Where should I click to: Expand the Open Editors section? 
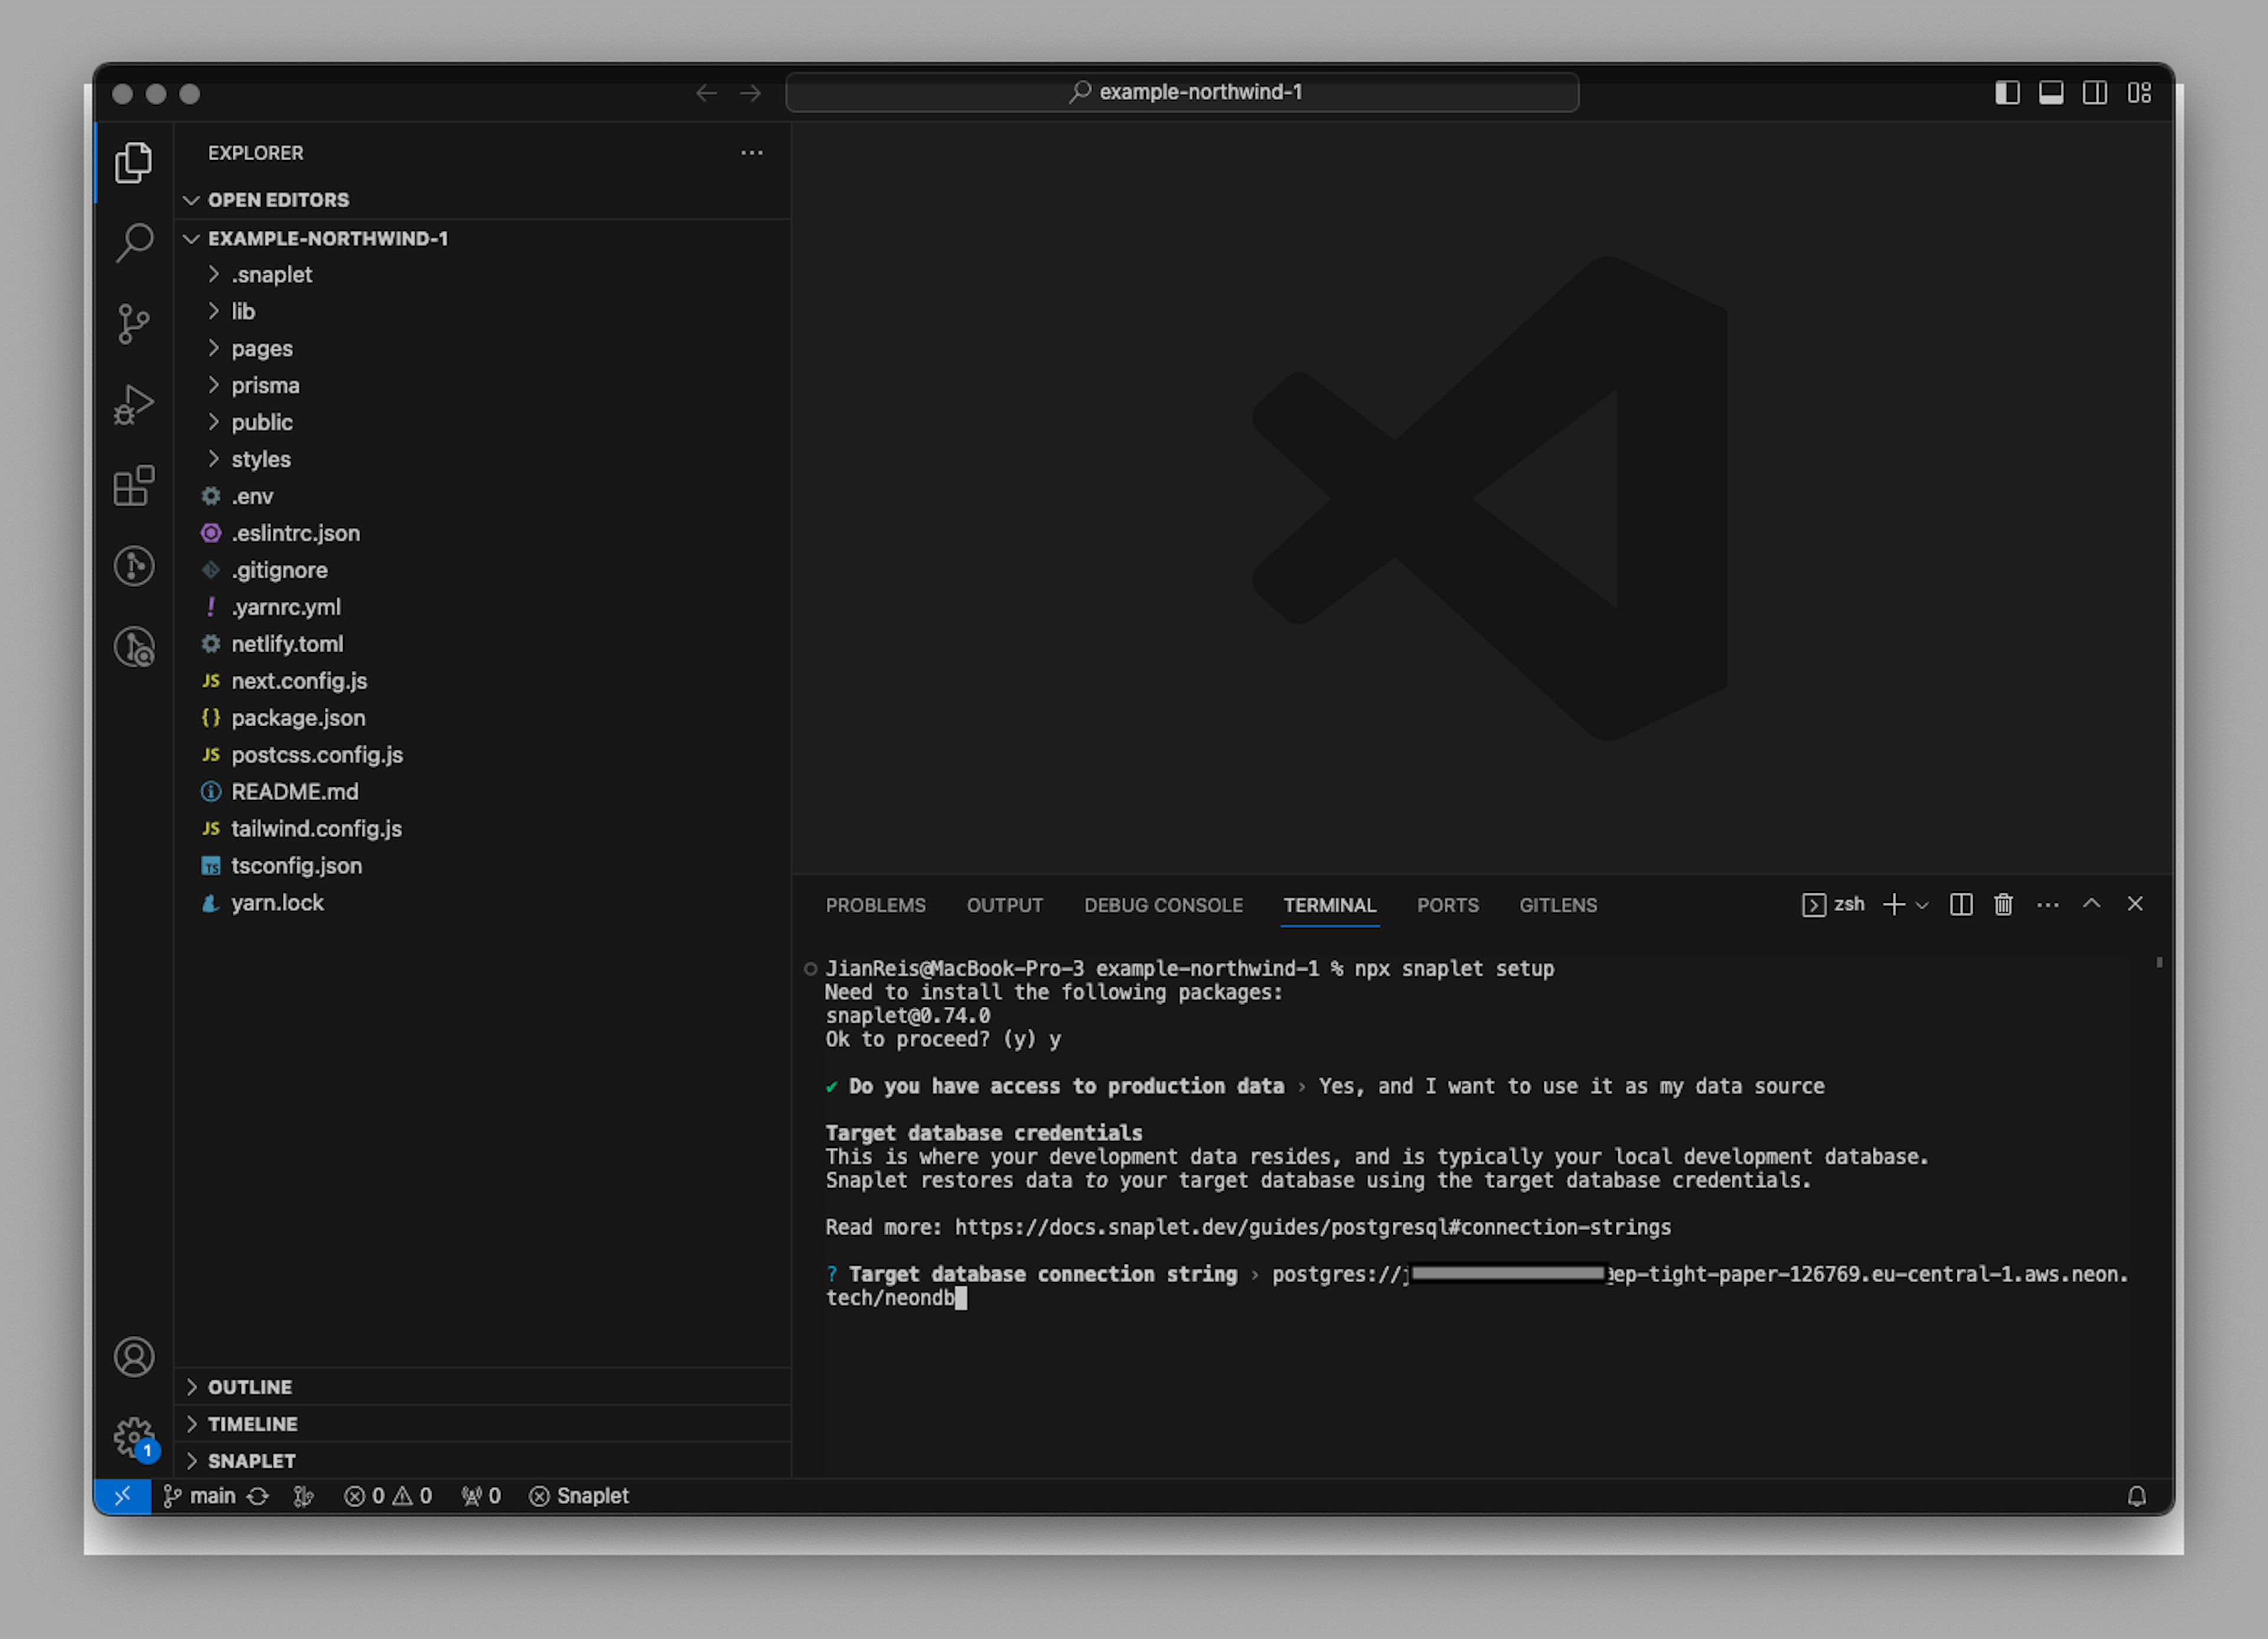click(483, 200)
